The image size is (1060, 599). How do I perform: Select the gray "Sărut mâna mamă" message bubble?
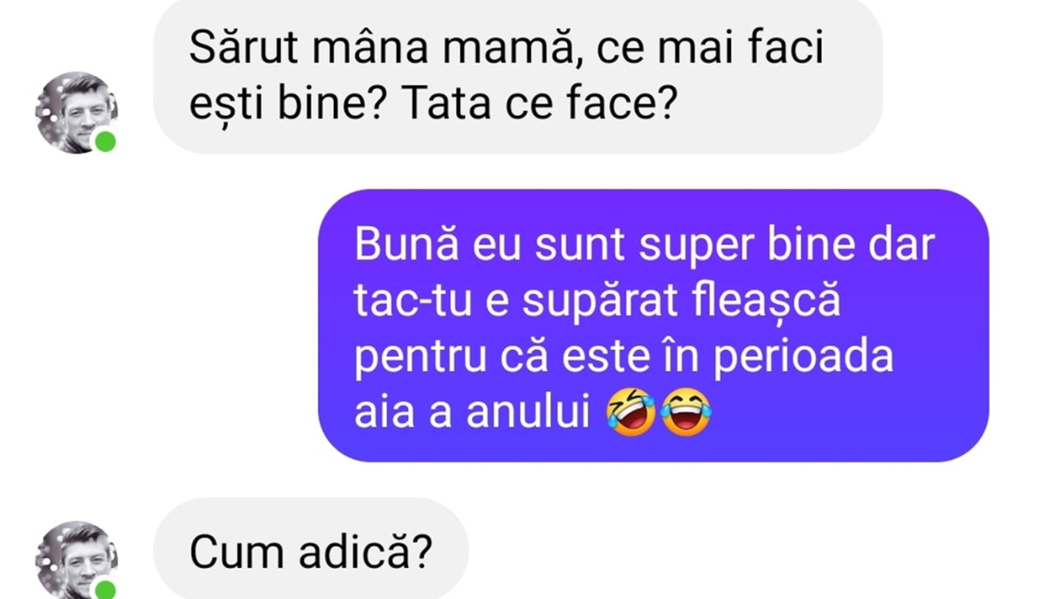517,77
